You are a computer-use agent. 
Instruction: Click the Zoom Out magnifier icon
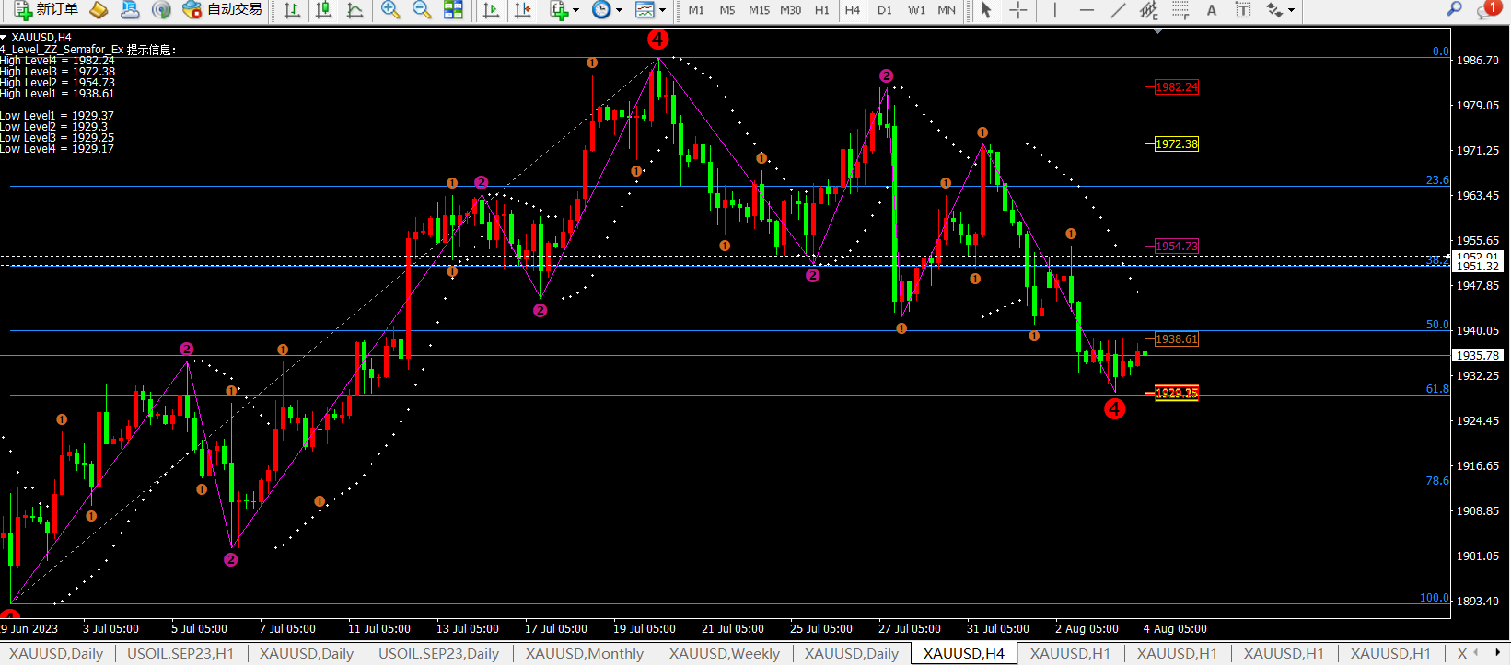pyautogui.click(x=422, y=10)
